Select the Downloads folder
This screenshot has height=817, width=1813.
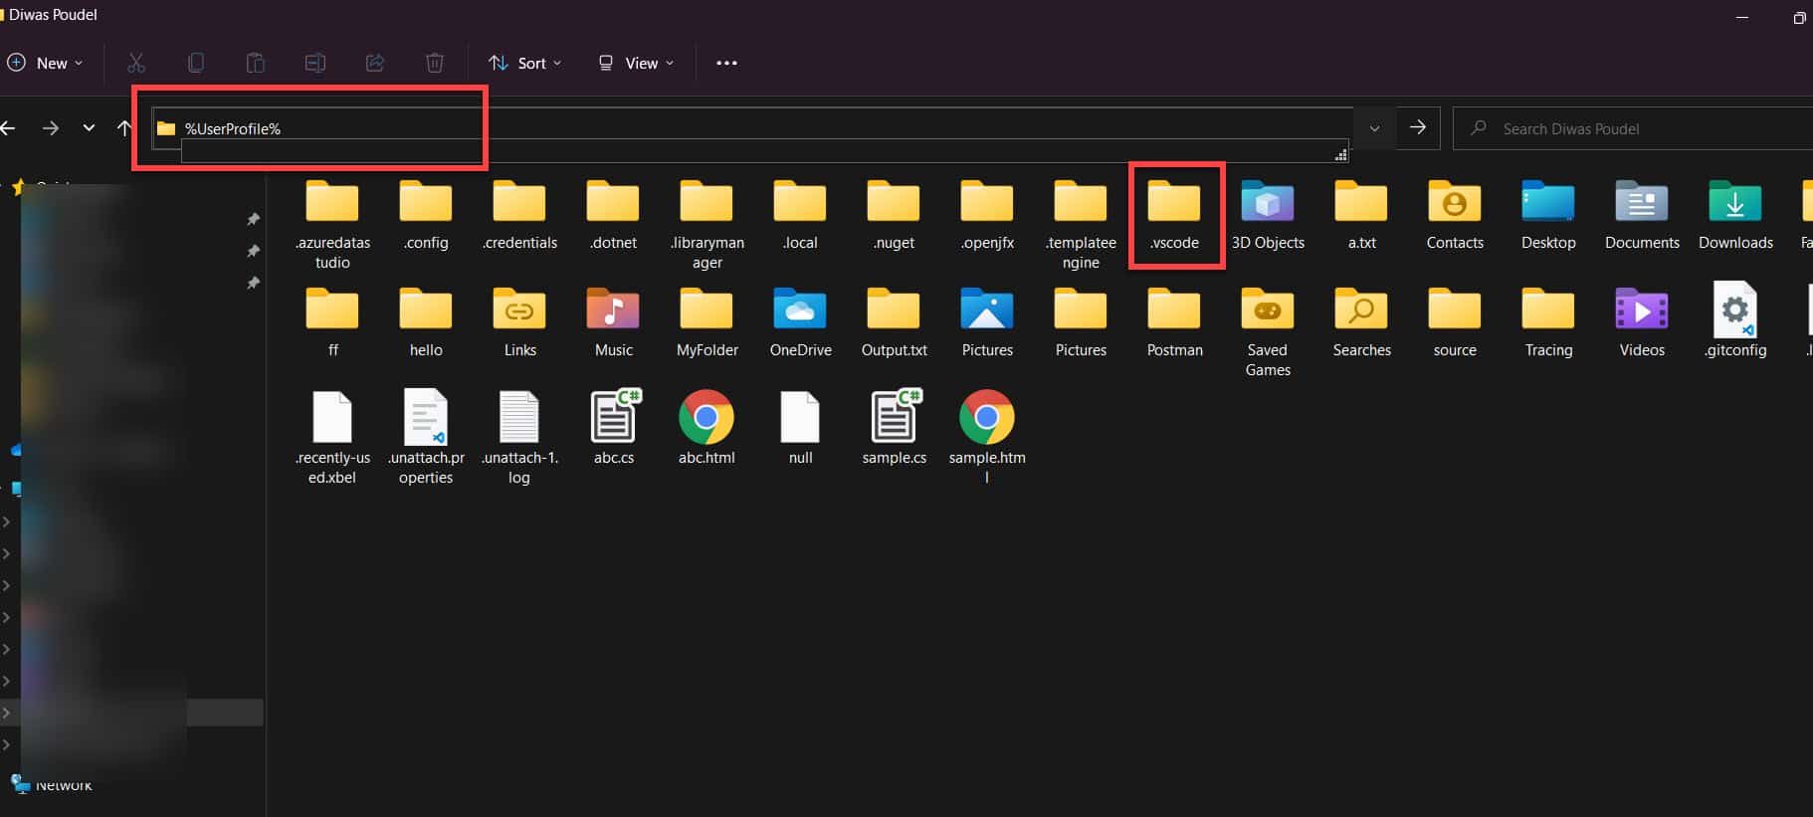[x=1735, y=216]
